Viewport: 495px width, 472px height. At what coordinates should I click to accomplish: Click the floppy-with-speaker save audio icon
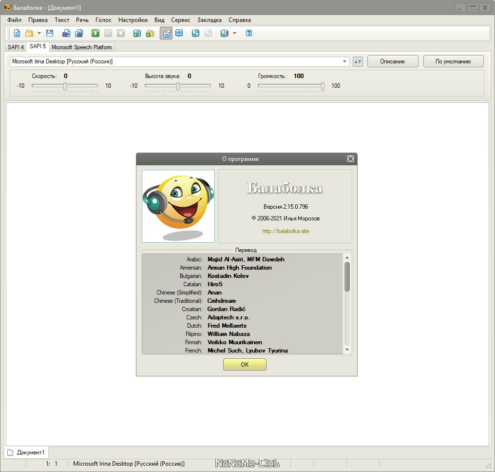[66, 33]
